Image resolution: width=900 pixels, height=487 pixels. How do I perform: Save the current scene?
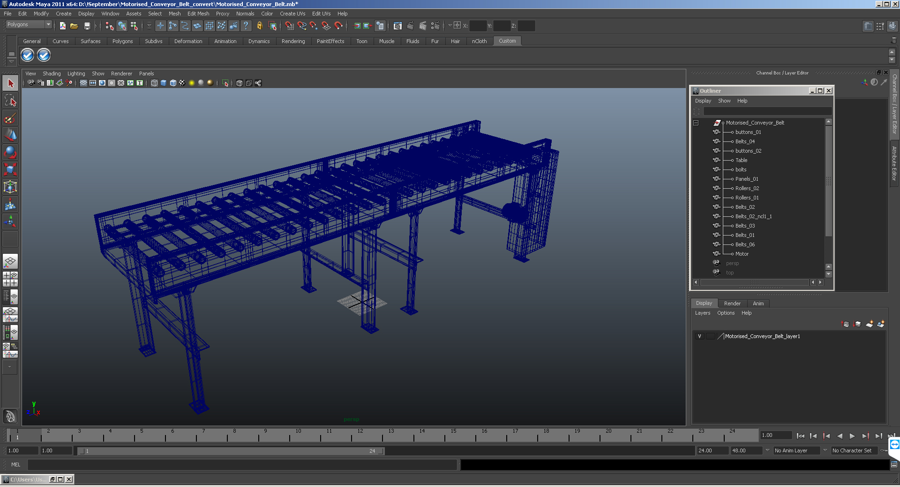tap(87, 26)
